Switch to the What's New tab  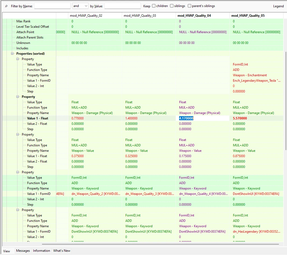pyautogui.click(x=62, y=251)
